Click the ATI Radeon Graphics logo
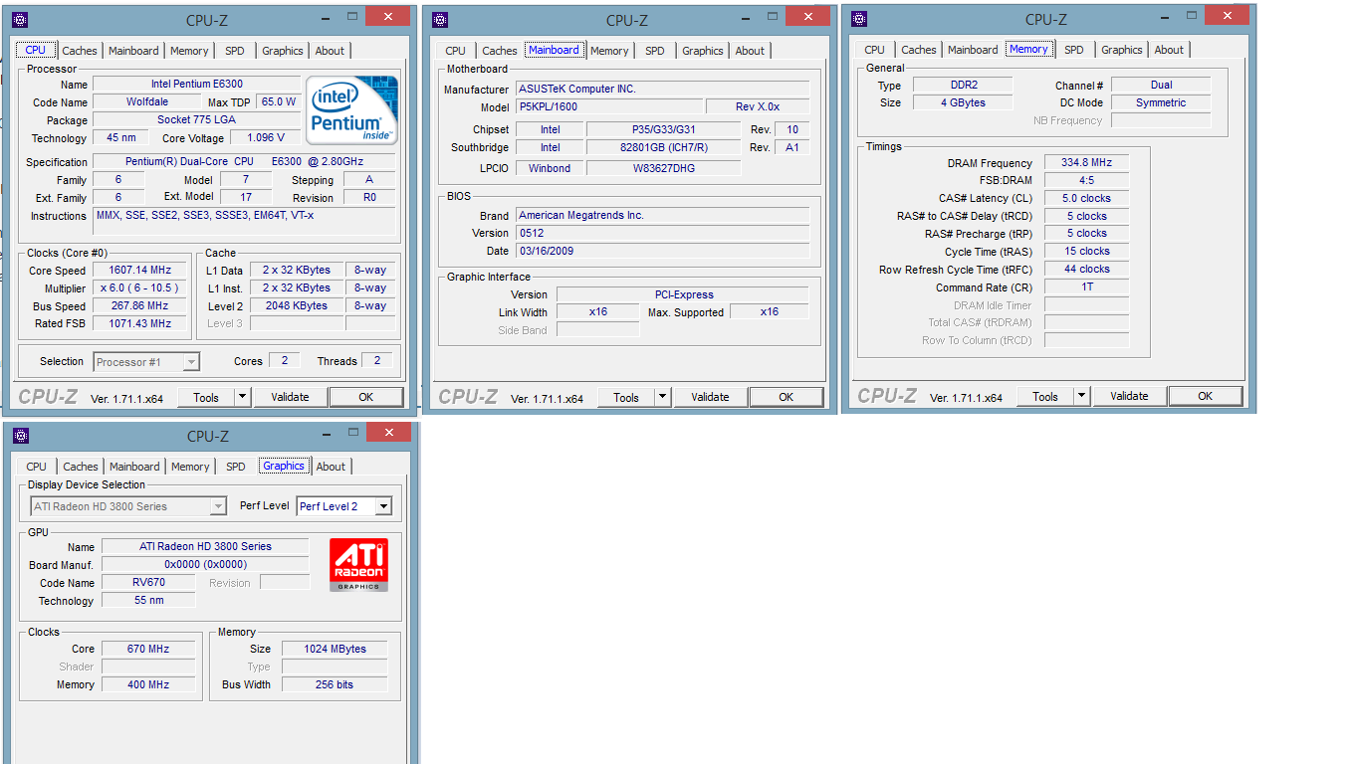Image resolution: width=1354 pixels, height=764 pixels. point(358,565)
